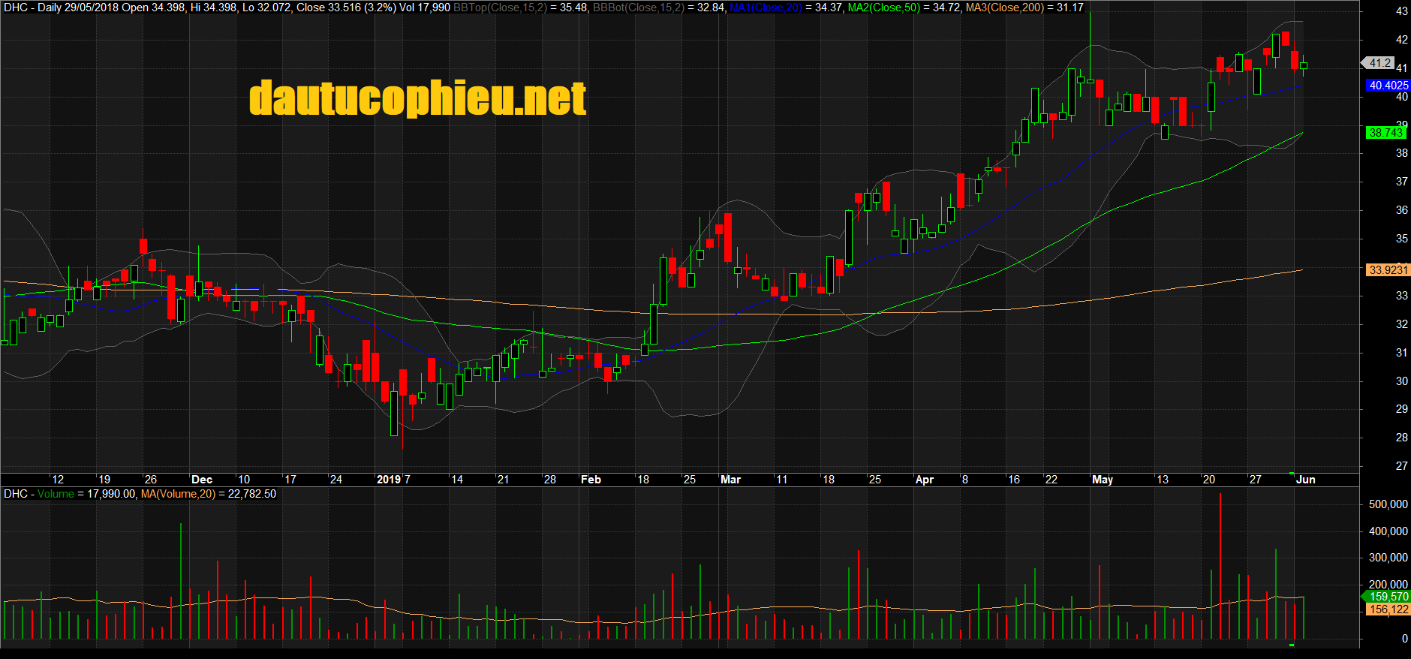Viewport: 1411px width, 659px height.
Task: Click the blue 40.4025 MA20 value tag
Action: coord(1388,86)
